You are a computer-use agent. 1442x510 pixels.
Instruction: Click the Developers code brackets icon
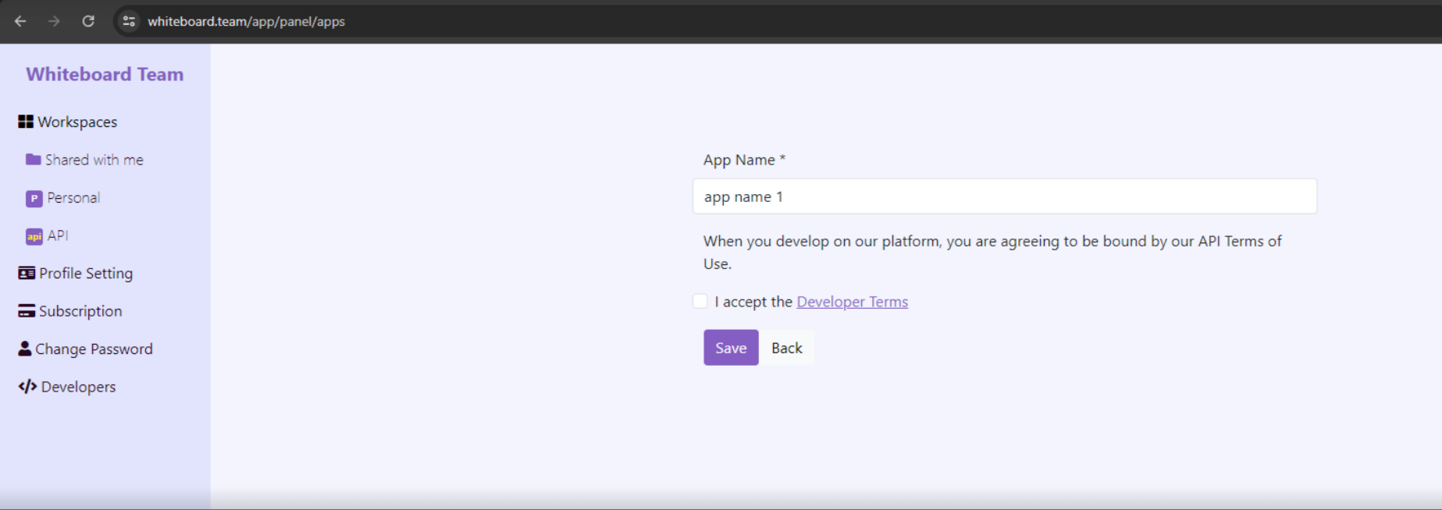click(27, 387)
